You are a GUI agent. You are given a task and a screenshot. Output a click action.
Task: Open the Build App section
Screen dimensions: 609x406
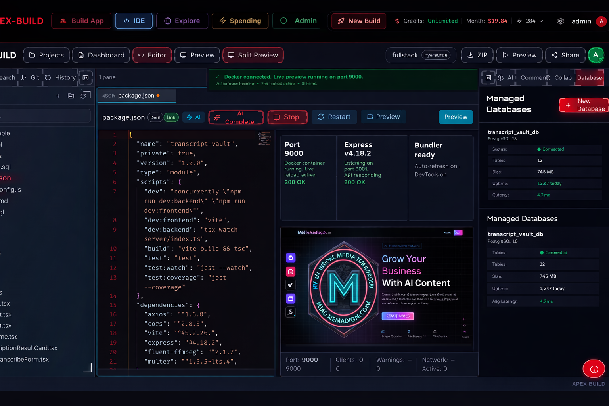point(81,21)
